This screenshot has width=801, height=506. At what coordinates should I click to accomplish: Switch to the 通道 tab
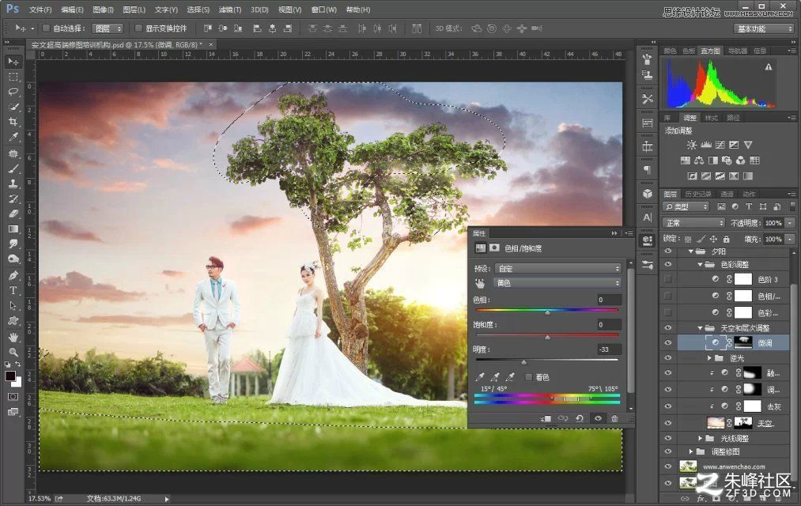pos(727,194)
